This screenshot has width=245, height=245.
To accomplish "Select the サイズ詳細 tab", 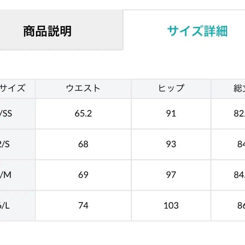I will coord(198,30).
